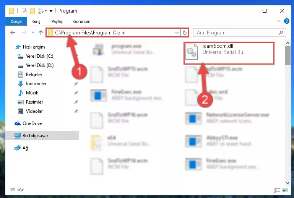Viewport: 294px width, 198px height.
Task: Click the Resimler picture icon
Action: click(20, 102)
